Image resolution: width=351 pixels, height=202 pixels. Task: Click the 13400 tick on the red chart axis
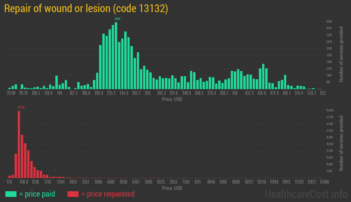320,182
